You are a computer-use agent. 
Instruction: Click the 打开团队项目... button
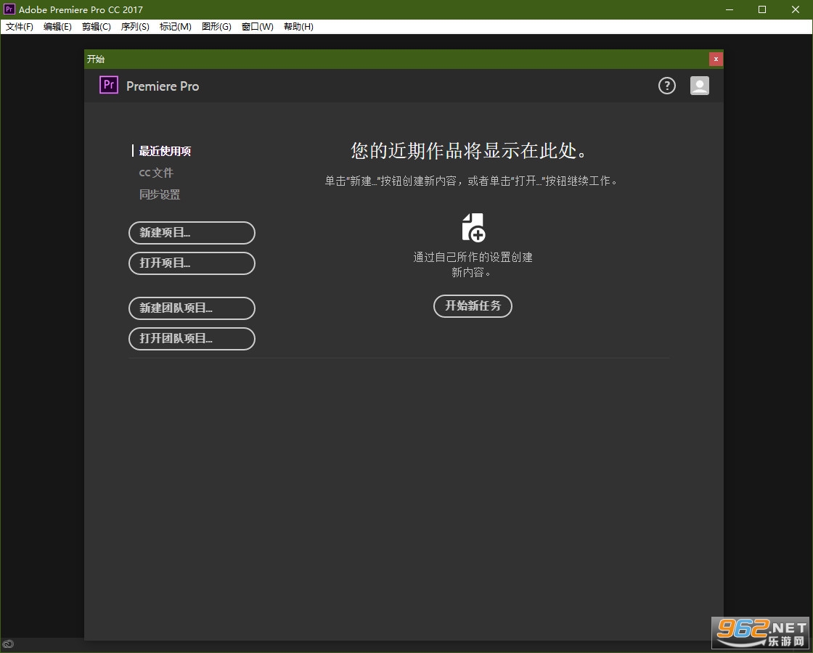click(192, 338)
